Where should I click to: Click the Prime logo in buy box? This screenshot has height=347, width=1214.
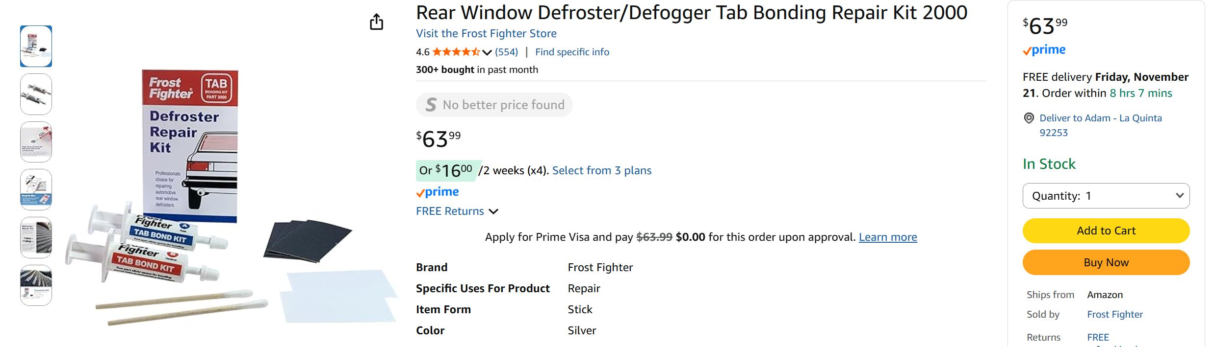(x=1044, y=50)
